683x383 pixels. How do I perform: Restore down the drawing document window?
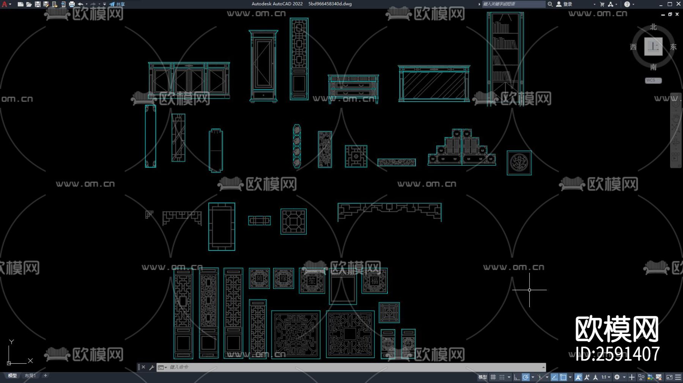tap(670, 14)
